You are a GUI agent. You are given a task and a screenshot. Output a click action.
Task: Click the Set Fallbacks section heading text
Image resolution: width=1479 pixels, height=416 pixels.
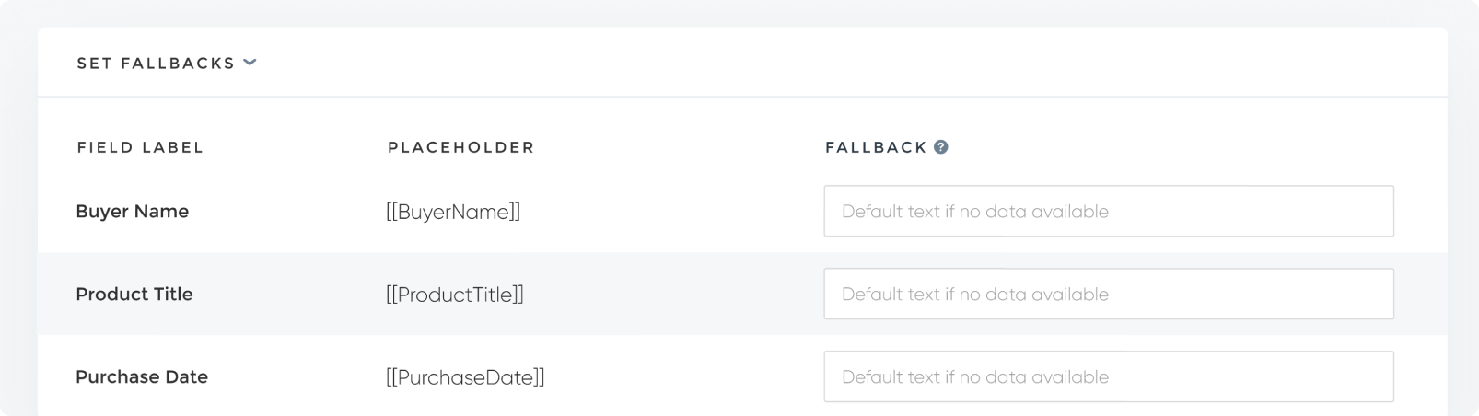[x=156, y=64]
